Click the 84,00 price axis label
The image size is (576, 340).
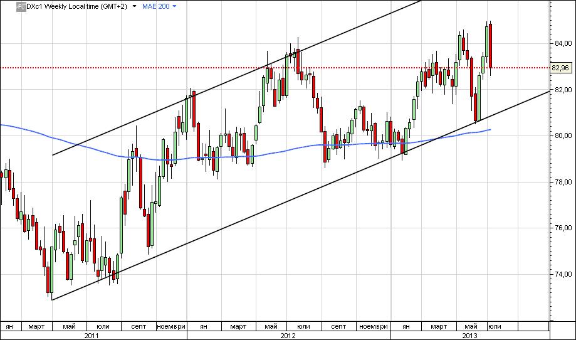(563, 43)
